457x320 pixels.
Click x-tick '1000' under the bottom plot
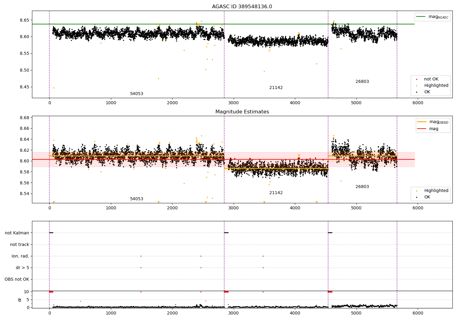tap(111, 313)
